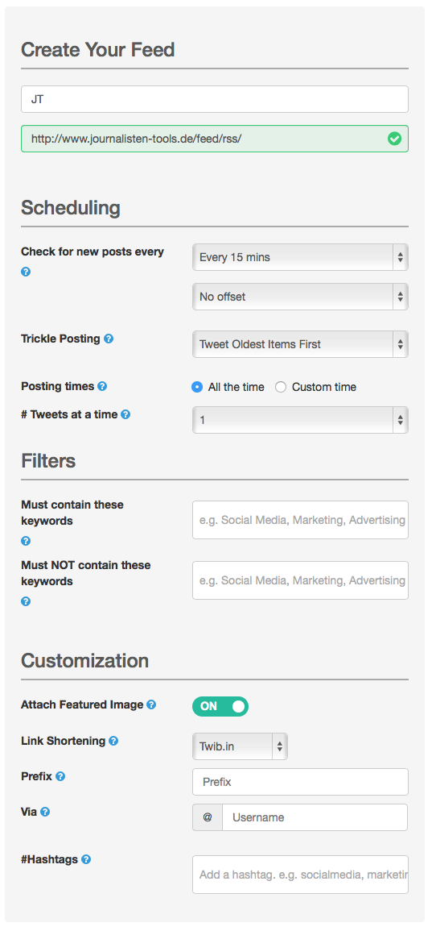This screenshot has width=436, height=931.
Task: Click the Prefix help icon
Action: (60, 776)
